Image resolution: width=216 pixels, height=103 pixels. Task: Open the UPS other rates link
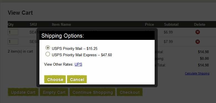pyautogui.click(x=78, y=64)
